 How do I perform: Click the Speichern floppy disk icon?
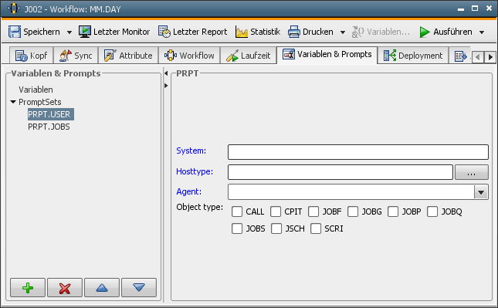15,32
